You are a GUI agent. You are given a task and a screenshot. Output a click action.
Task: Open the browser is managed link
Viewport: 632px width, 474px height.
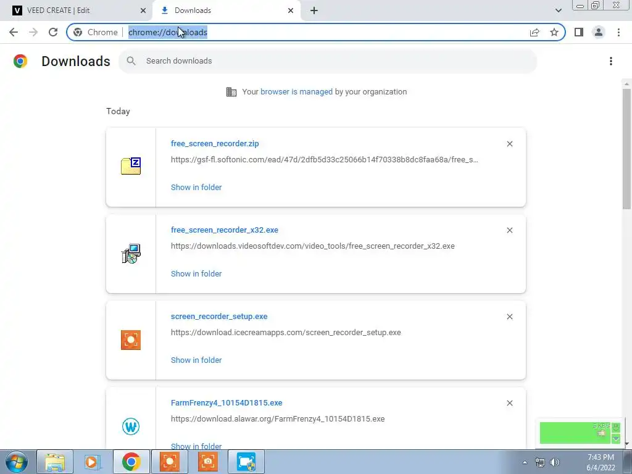tap(296, 91)
